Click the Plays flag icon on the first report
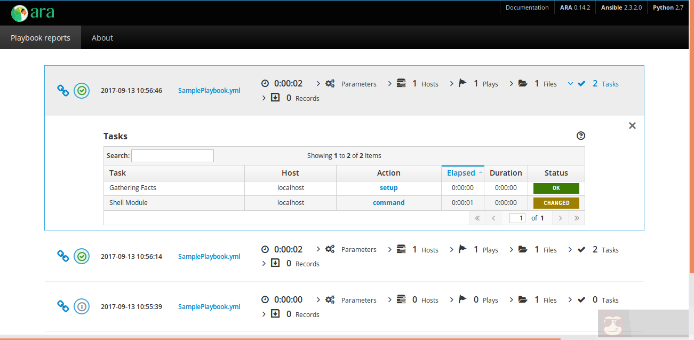 point(461,83)
